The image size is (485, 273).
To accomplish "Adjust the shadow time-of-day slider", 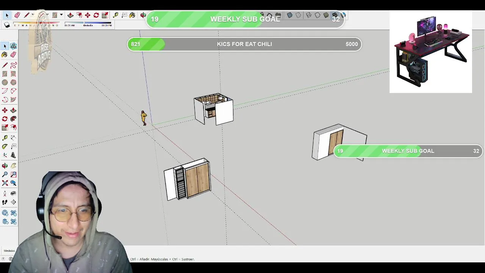I will point(88,23).
